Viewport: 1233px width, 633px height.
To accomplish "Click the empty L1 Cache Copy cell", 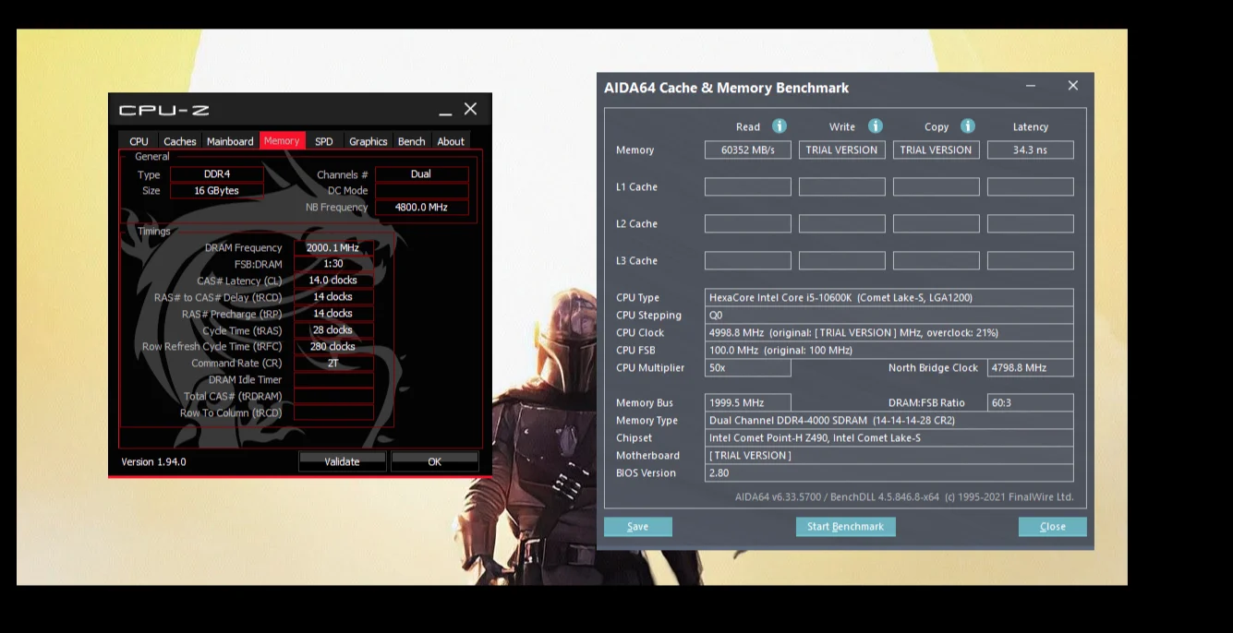I will coord(937,186).
